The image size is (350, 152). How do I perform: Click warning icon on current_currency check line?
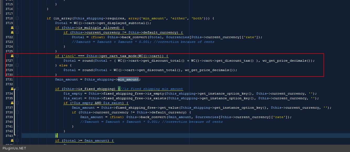coord(12,32)
